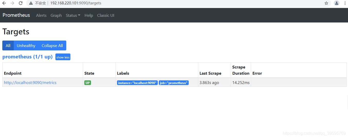Viewport: 348px width, 138px height.
Task: Click the browser forward arrow
Action: [12, 3]
